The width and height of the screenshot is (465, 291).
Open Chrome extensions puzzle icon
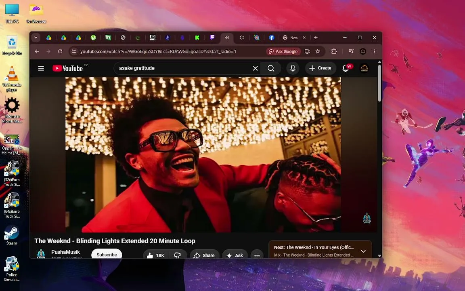pos(334,51)
